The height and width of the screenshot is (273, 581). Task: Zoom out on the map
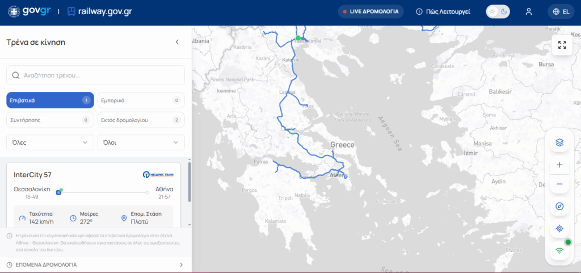click(x=559, y=184)
